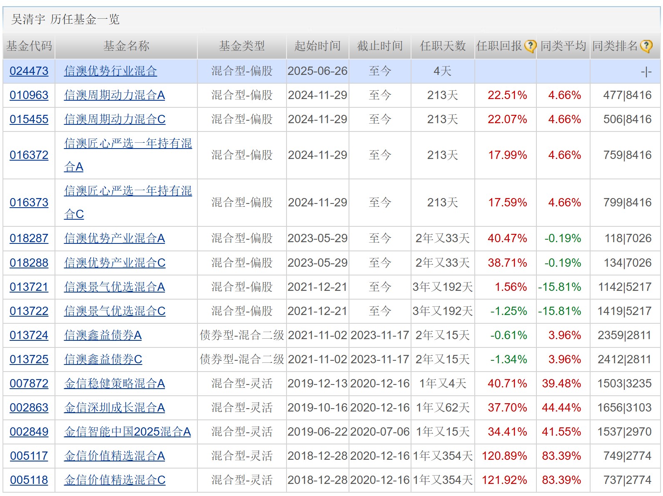Open fund name 信澳优势行业混合

pos(110,71)
